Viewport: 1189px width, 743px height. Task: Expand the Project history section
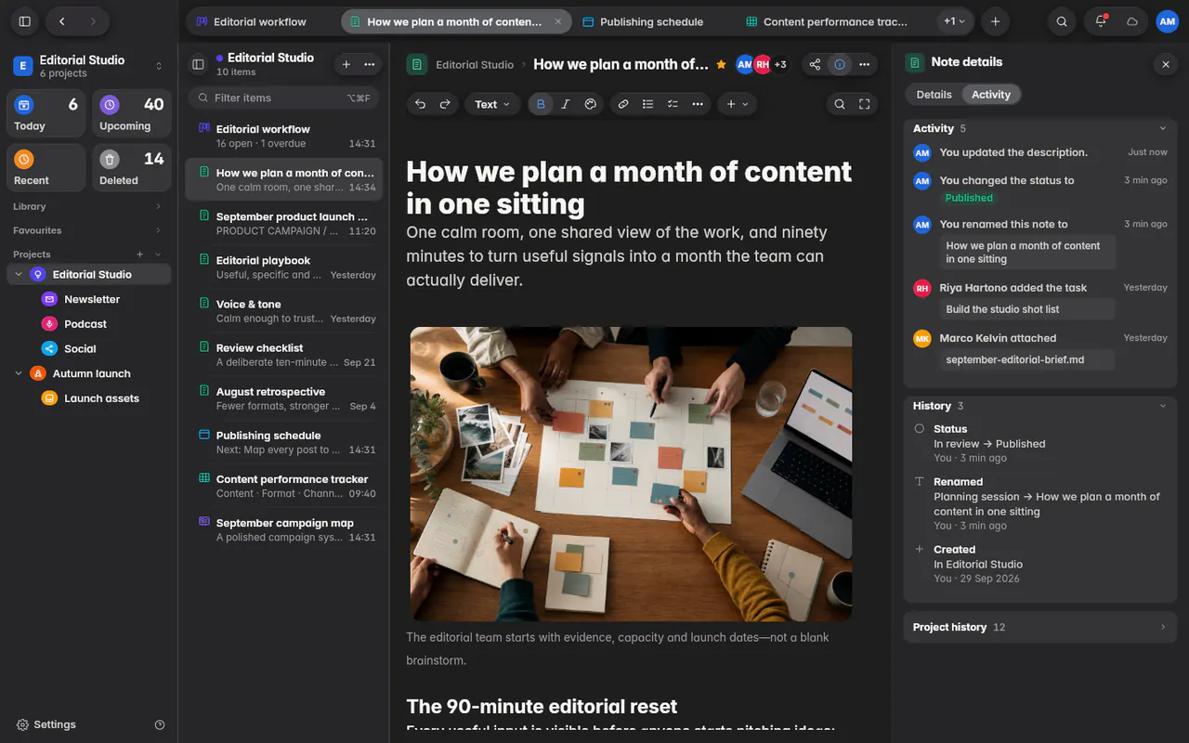point(1039,627)
